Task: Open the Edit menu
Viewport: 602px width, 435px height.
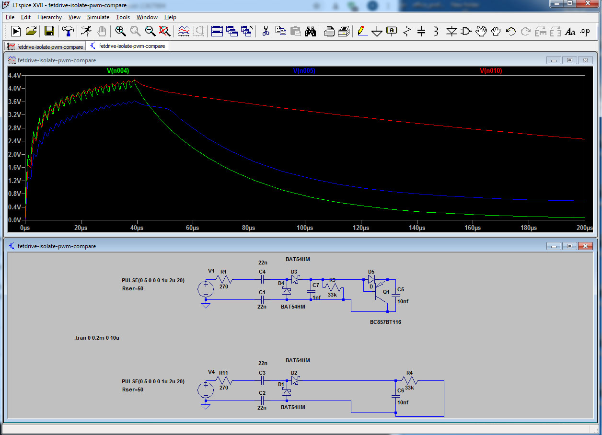Action: (26, 17)
